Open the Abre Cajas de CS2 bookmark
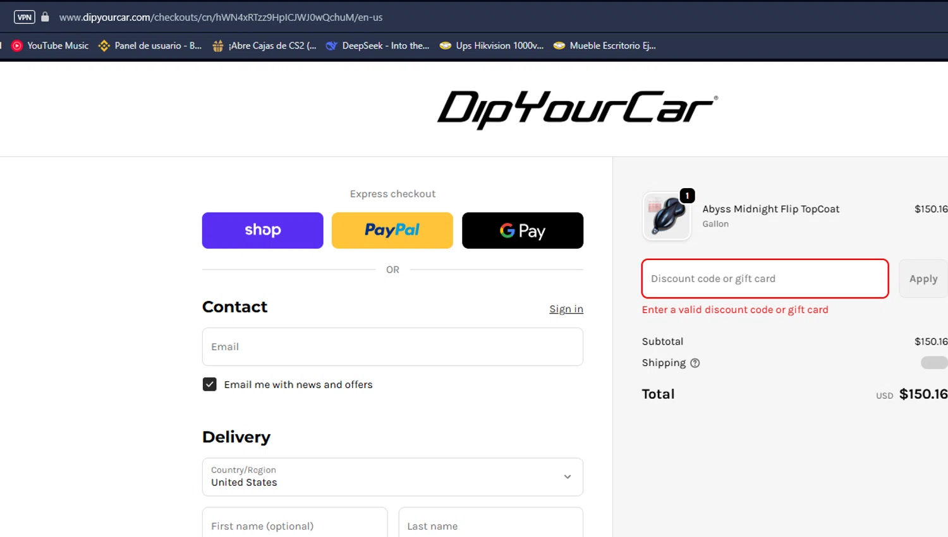948x537 pixels. point(265,45)
